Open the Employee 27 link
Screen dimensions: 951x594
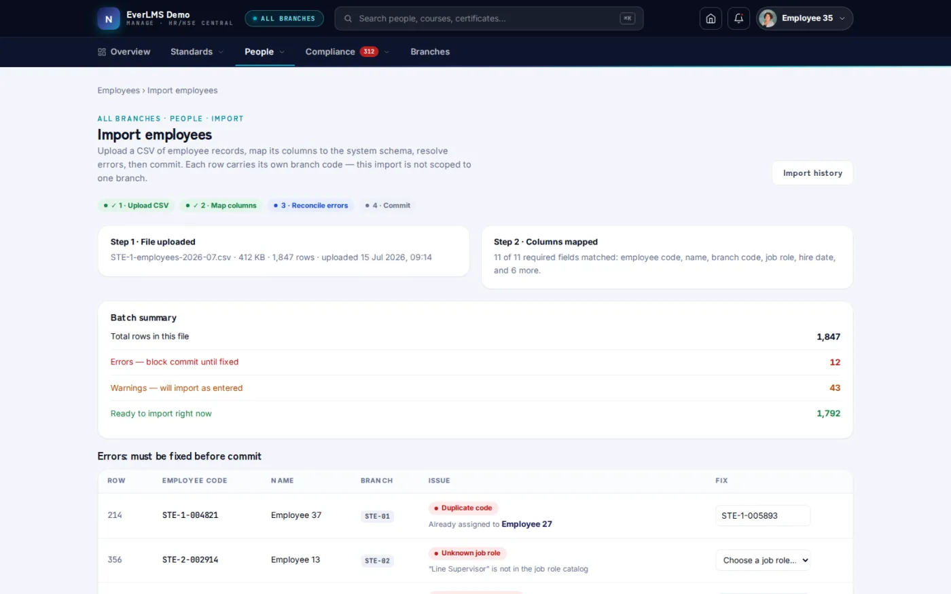coord(526,524)
